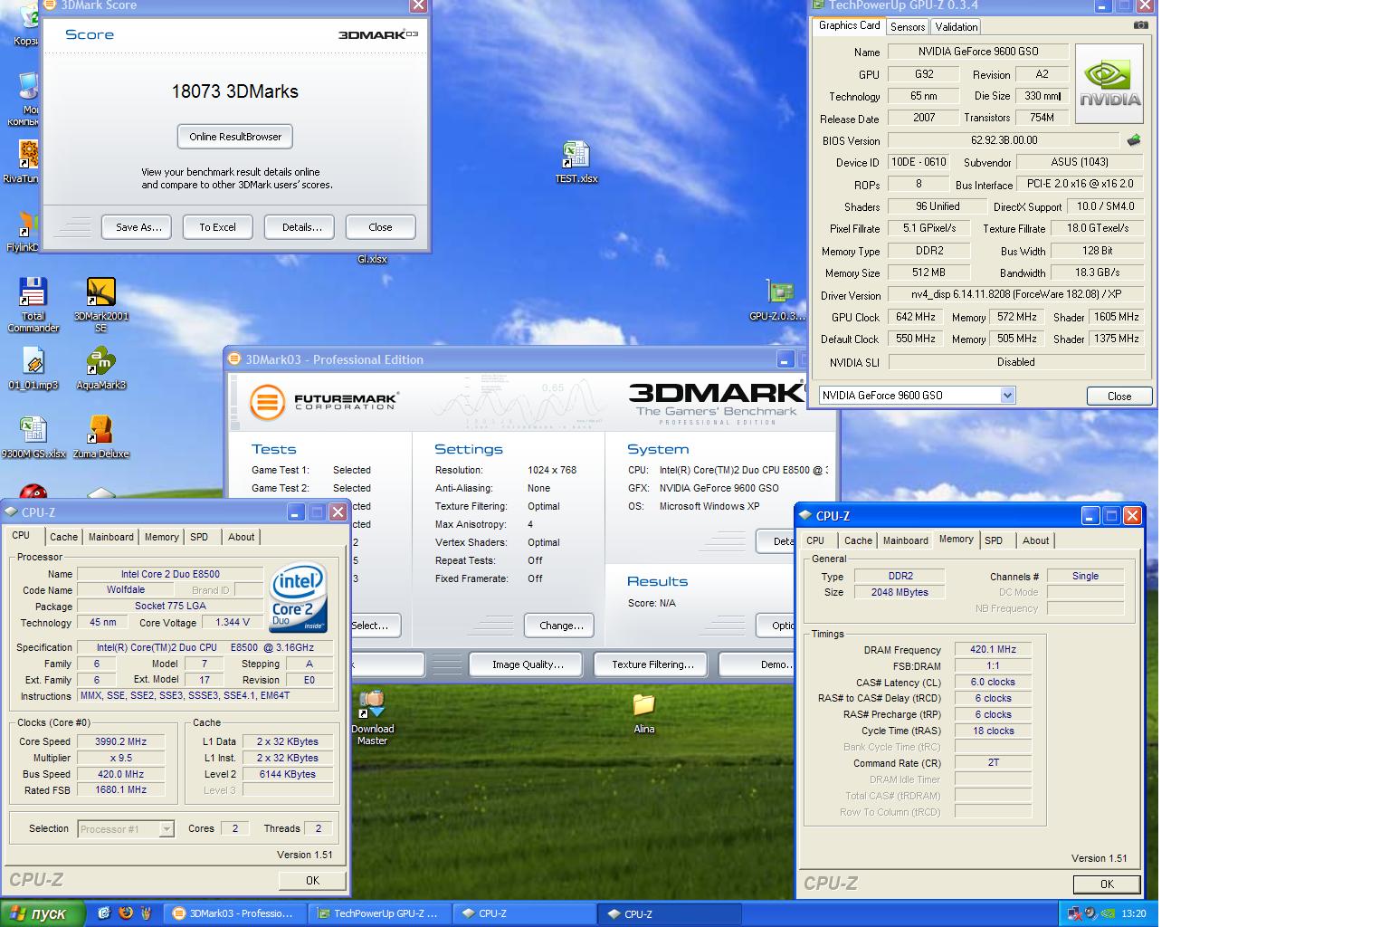Click the Close button in GPU-Z
Screen dimensions: 1390x927
pyautogui.click(x=1119, y=397)
